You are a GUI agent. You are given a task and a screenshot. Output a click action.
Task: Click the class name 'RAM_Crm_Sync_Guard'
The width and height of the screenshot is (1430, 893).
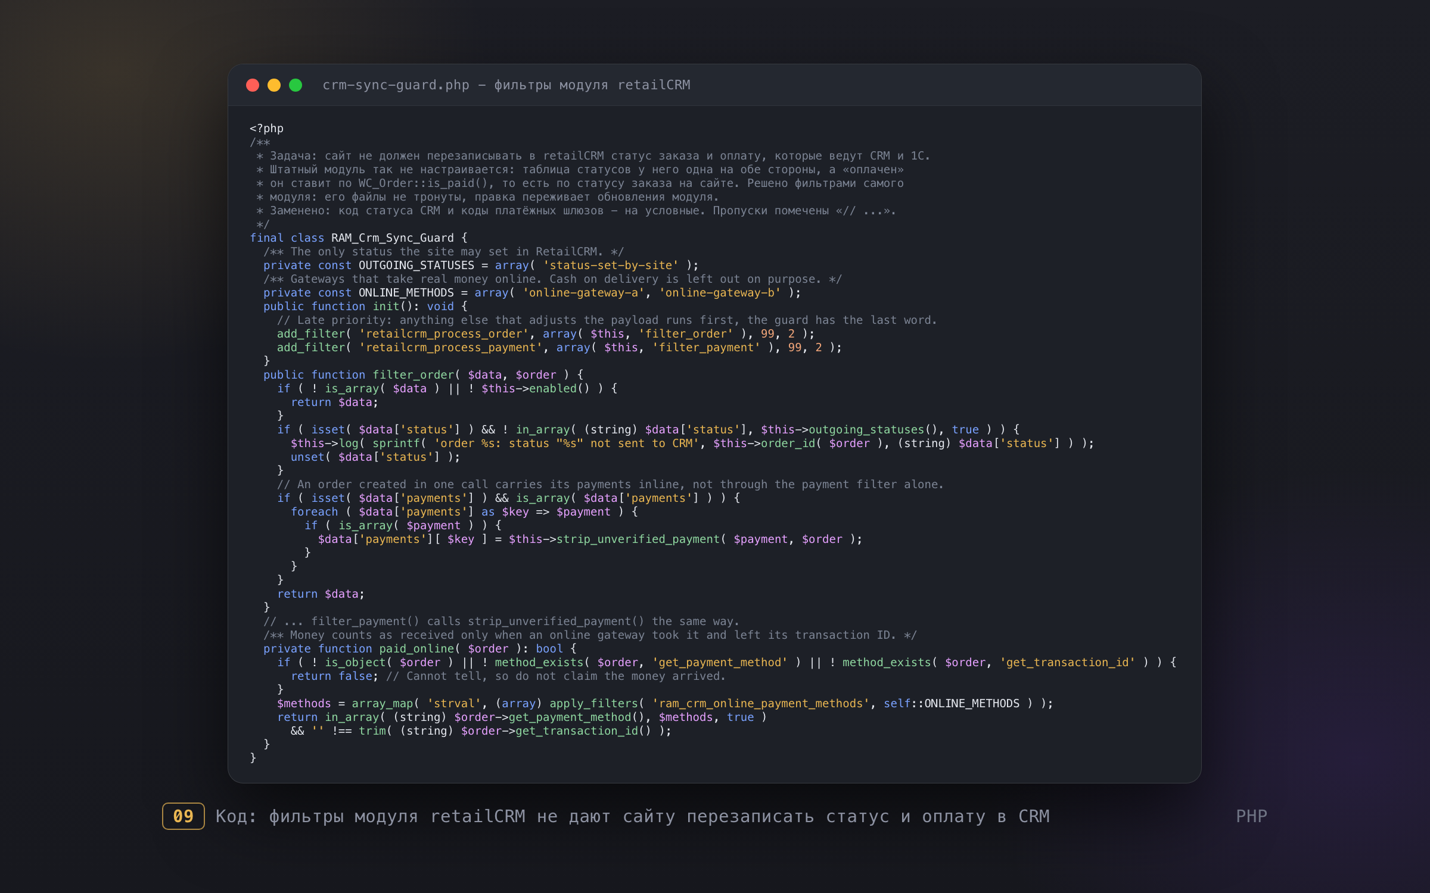click(x=393, y=238)
